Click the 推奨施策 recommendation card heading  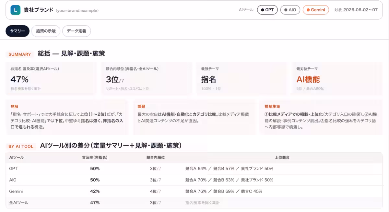(x=272, y=106)
